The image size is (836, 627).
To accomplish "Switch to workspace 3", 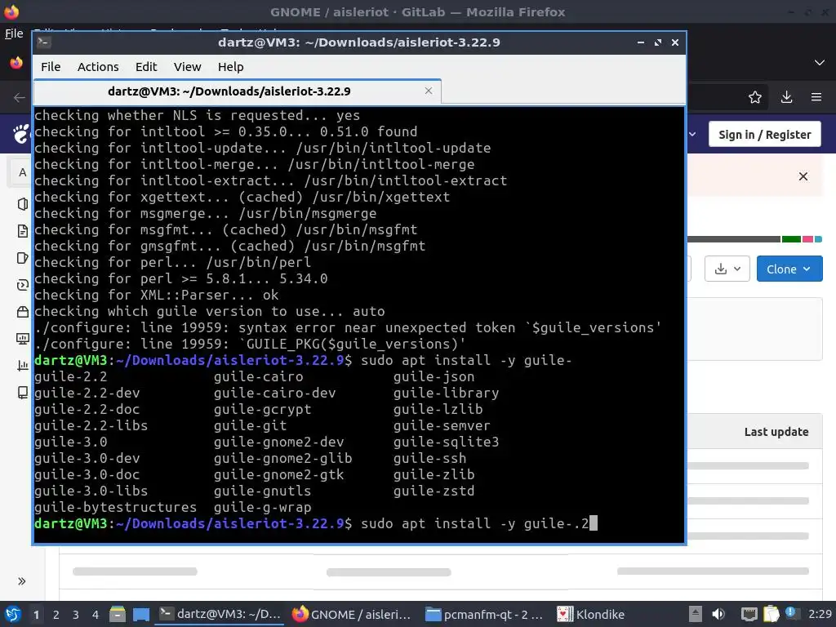I will tap(76, 615).
